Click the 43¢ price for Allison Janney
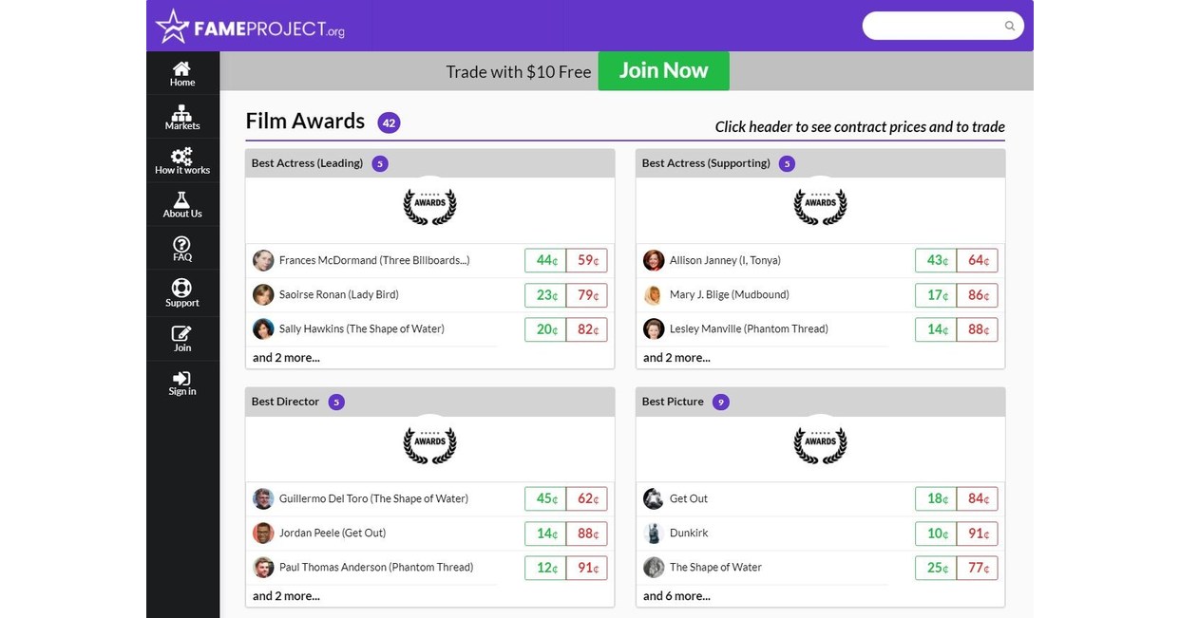Screen dimensions: 1180x618 coord(936,260)
